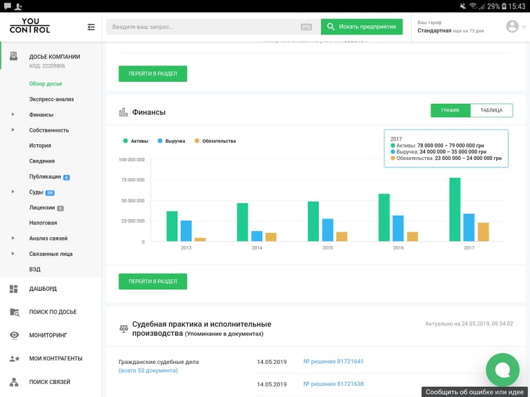Open the green chat bubble widget
The height and width of the screenshot is (397, 530).
(x=502, y=369)
